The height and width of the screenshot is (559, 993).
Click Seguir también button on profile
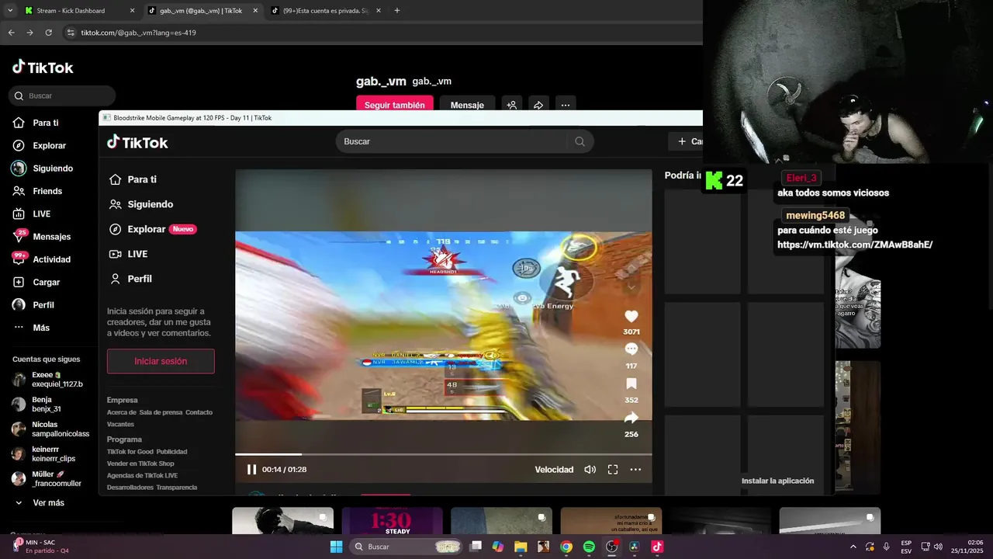394,105
